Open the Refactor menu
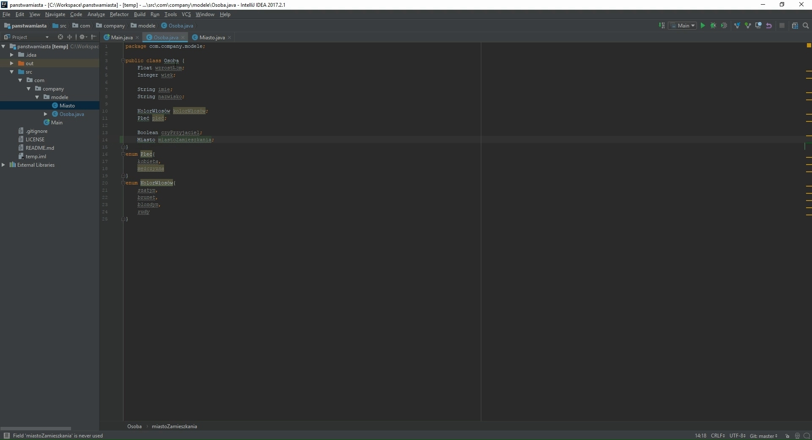This screenshot has height=440, width=812. pos(119,14)
